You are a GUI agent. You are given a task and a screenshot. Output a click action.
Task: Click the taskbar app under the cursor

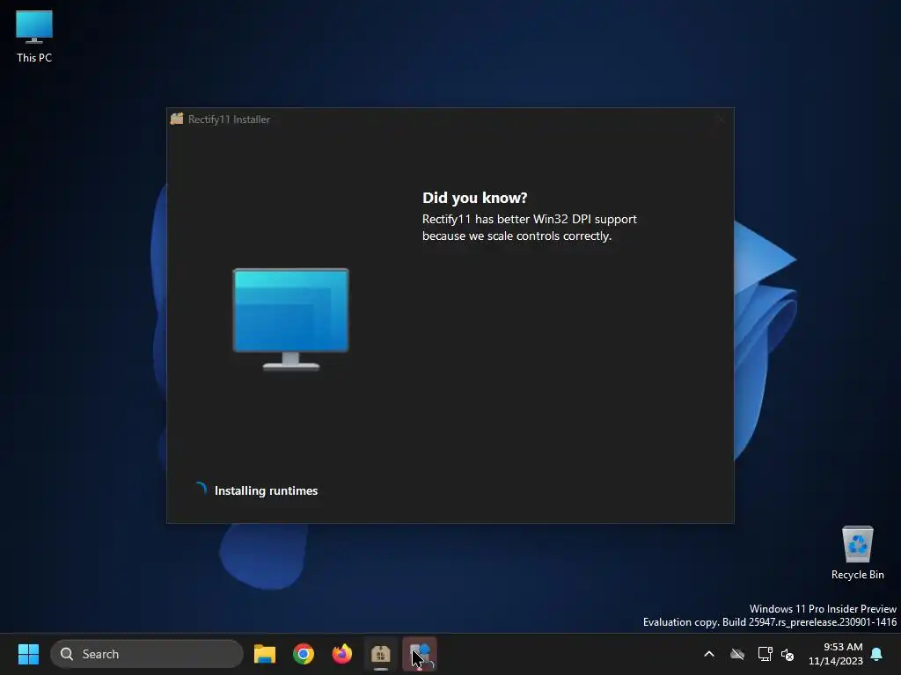coord(420,654)
